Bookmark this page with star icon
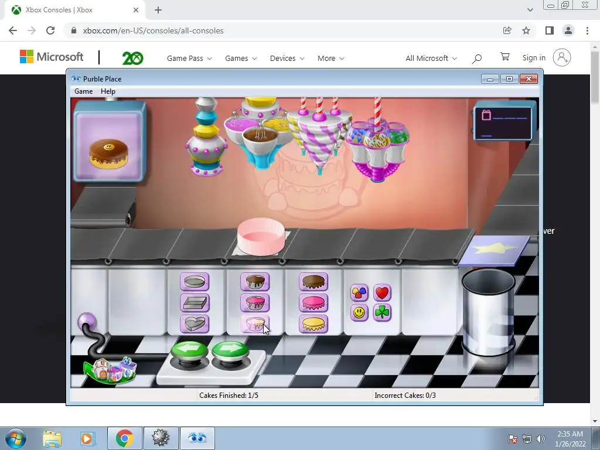 pyautogui.click(x=526, y=30)
